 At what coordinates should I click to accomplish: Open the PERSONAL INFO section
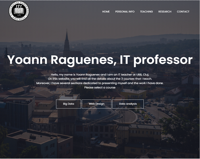[125, 12]
